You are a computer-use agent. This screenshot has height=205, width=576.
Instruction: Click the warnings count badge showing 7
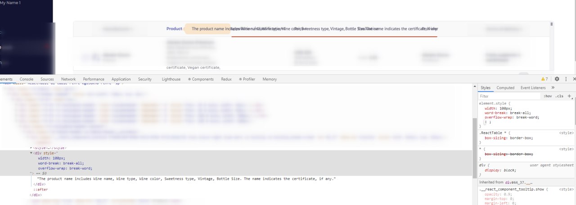[544, 79]
